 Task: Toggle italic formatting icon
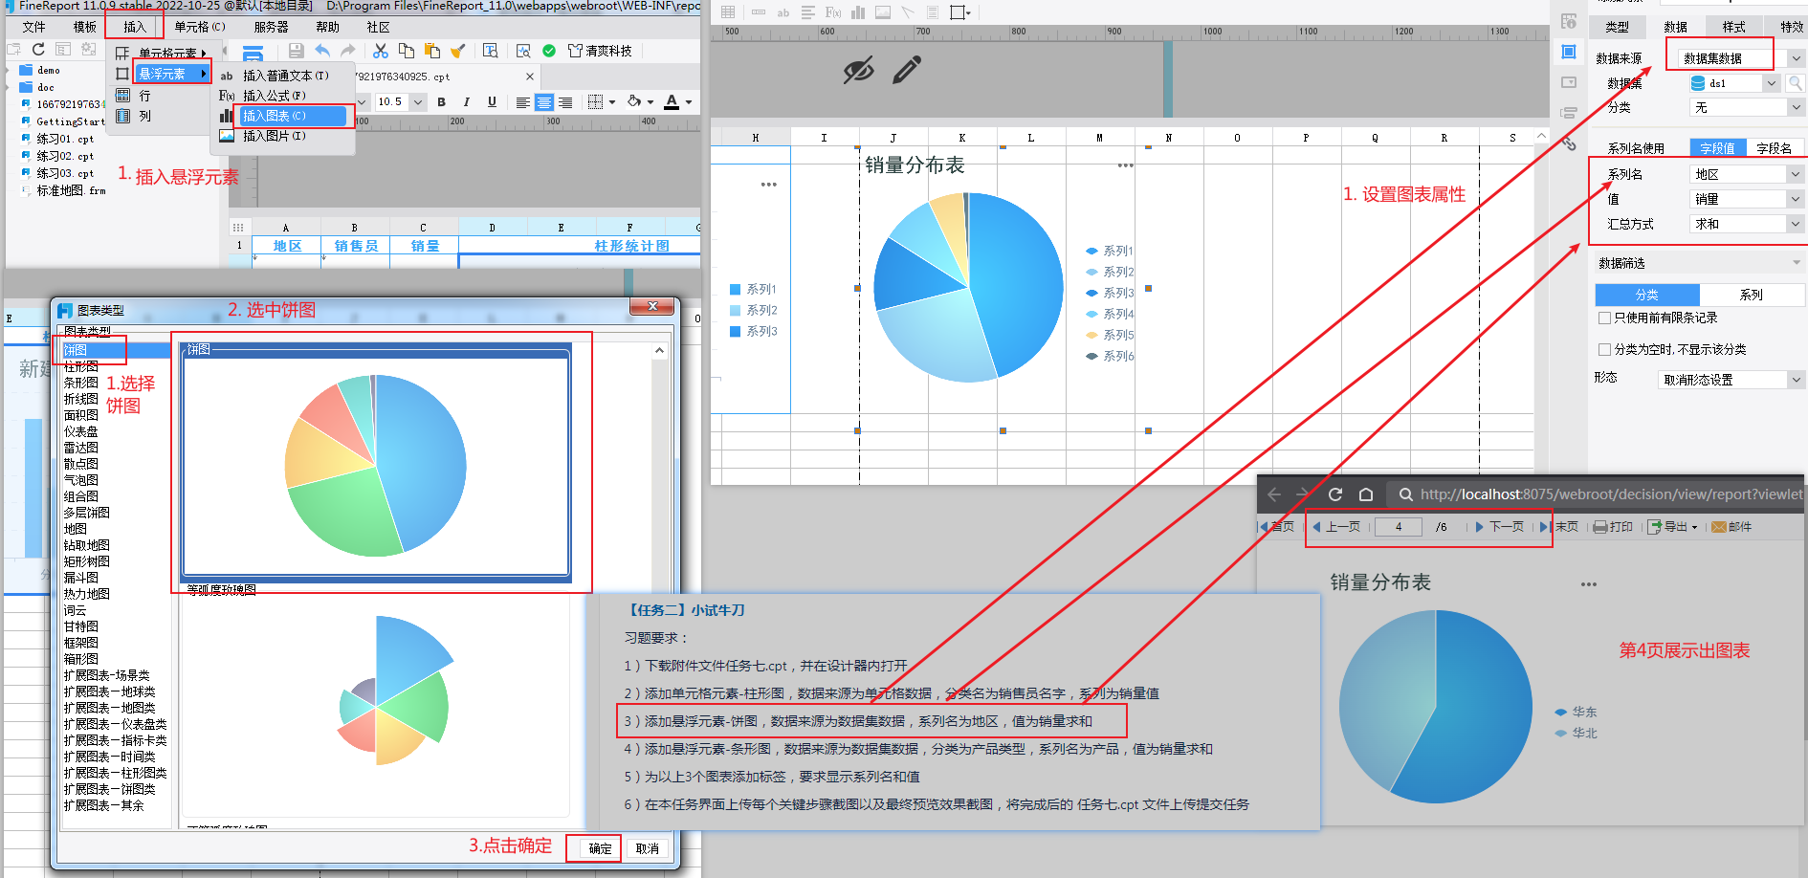(x=466, y=102)
